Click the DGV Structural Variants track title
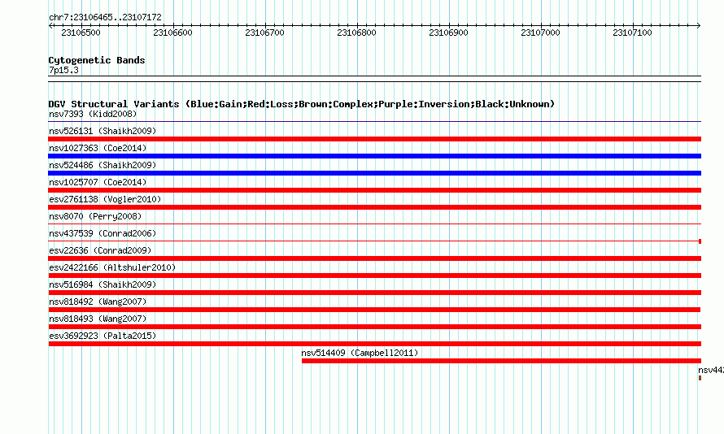Screen dimensions: 724x434 302,104
